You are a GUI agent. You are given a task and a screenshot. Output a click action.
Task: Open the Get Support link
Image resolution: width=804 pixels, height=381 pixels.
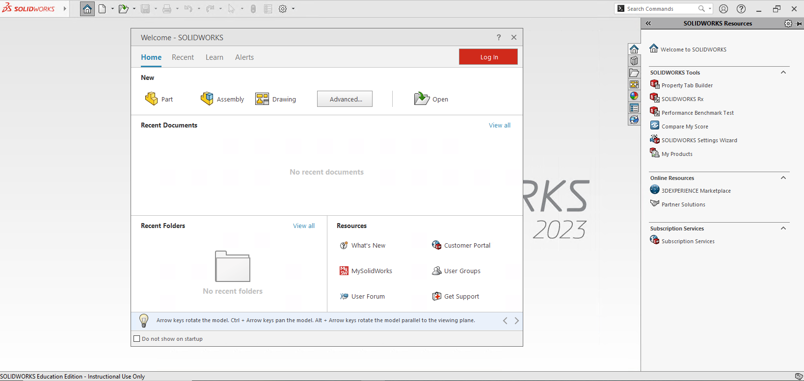456,297
